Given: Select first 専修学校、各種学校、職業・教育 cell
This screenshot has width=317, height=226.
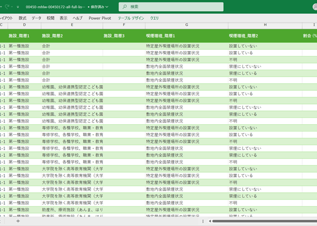Looking at the screenshot, I should (x=72, y=128).
